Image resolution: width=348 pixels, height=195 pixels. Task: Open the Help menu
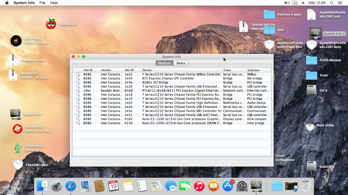pyautogui.click(x=54, y=3)
